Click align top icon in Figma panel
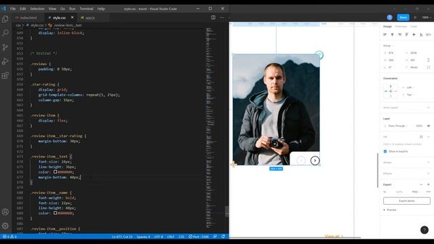The image size is (434, 244). [x=407, y=35]
